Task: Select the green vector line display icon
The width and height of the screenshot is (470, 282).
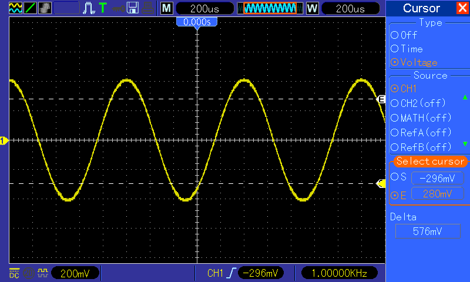Action: 31,8
